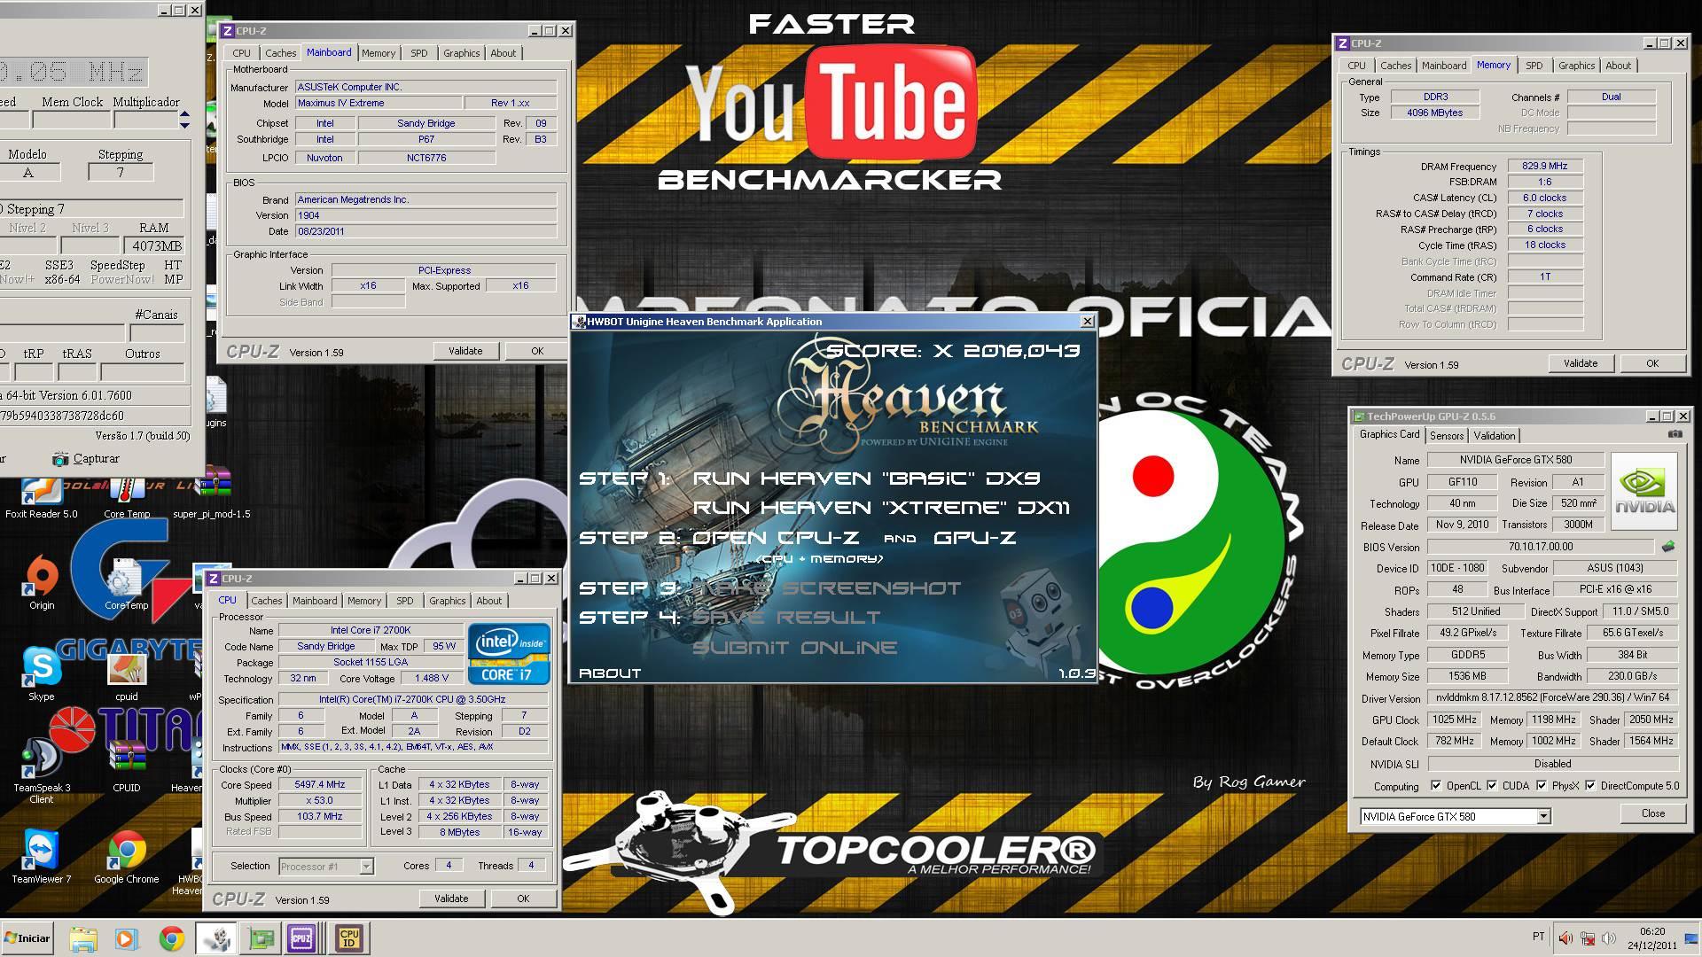The image size is (1702, 957).
Task: Toggle the PhysX checkbox in GPU-Z
Action: tap(1542, 785)
